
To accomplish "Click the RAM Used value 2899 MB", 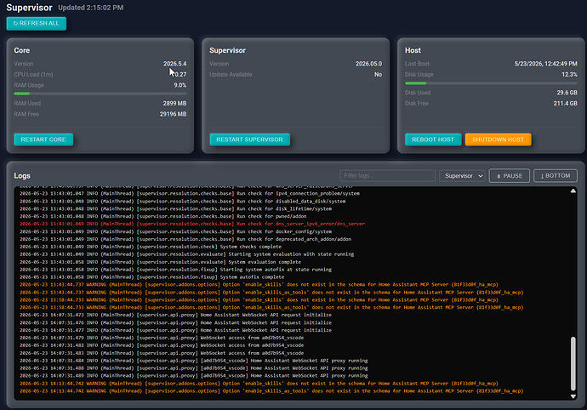I will tap(174, 103).
